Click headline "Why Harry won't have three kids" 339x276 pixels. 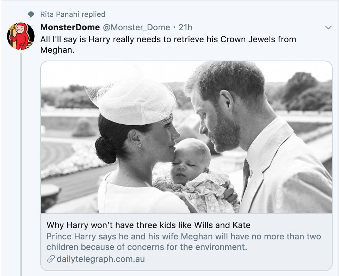[148, 225]
